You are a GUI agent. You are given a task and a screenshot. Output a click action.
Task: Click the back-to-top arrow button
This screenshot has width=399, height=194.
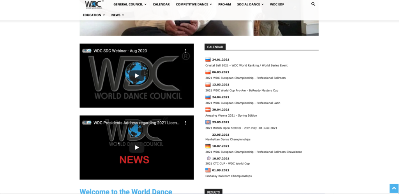click(x=394, y=189)
